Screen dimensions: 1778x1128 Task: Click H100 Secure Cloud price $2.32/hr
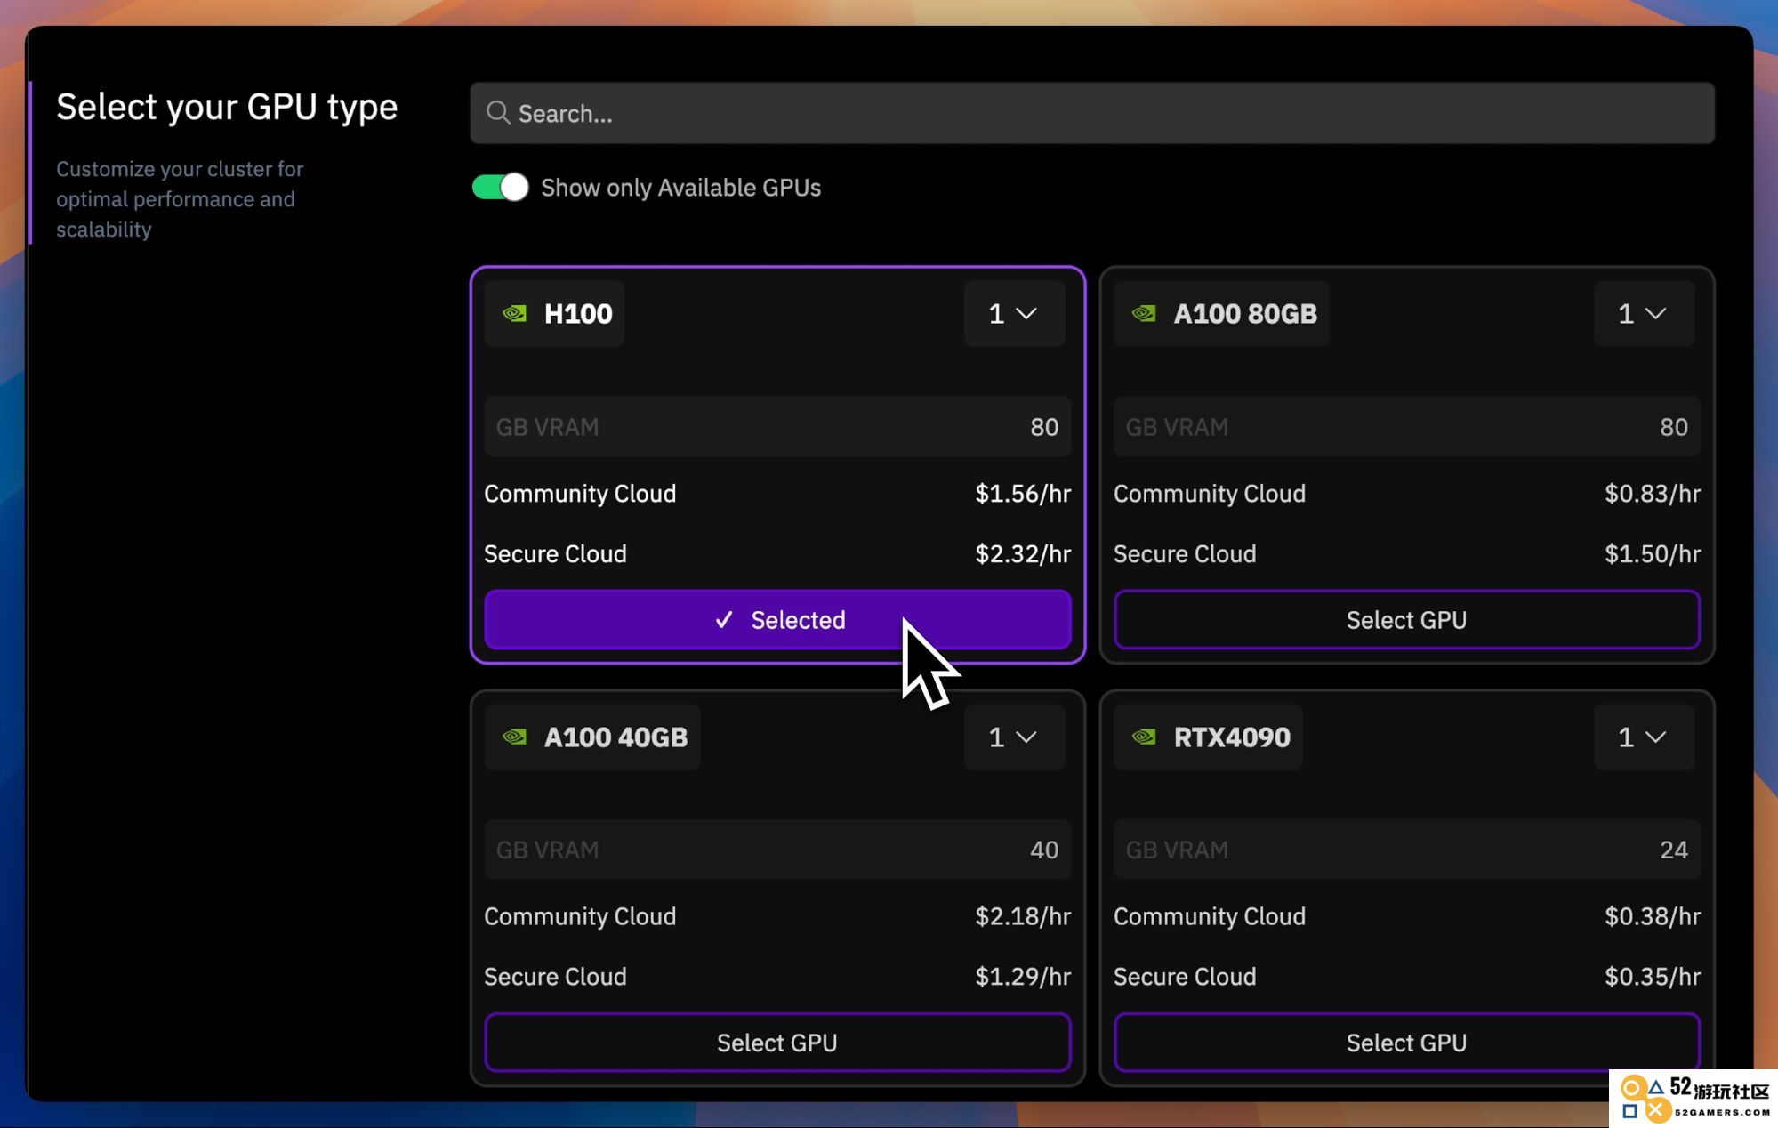(1023, 553)
